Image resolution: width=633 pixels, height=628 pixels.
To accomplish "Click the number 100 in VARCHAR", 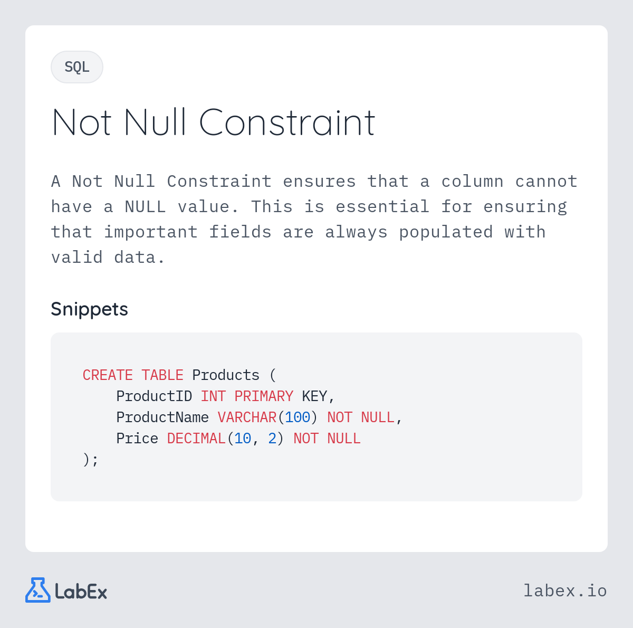I will point(298,417).
